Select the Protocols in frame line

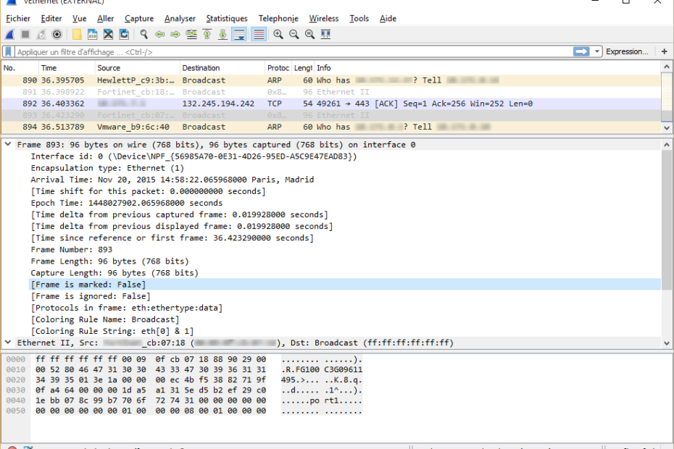pos(126,308)
